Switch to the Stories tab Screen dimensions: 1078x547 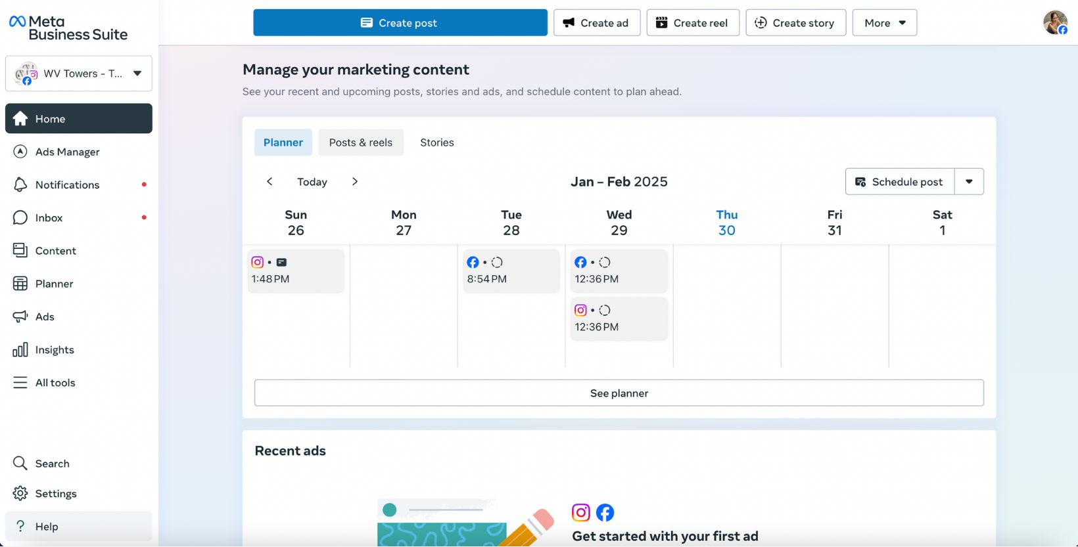(436, 142)
